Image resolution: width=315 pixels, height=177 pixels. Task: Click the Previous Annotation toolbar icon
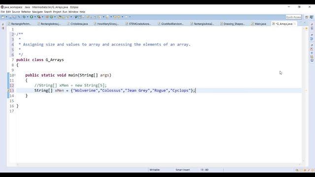tap(107, 17)
